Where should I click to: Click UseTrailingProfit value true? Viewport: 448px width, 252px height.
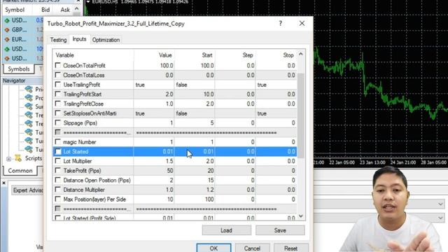140,85
